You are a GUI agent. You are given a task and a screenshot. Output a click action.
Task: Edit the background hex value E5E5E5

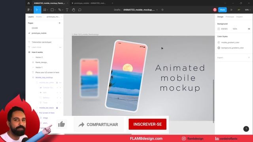point(224,29)
